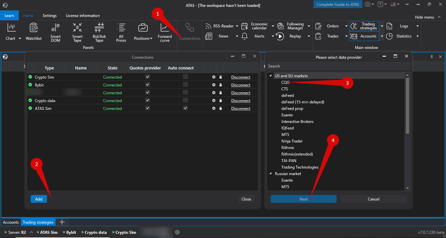446x238 pixels.
Task: Click the status bar settings gear icon
Action: point(177,232)
